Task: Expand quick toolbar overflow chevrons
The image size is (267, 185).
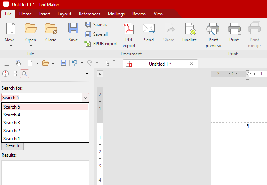Action: [114, 61]
